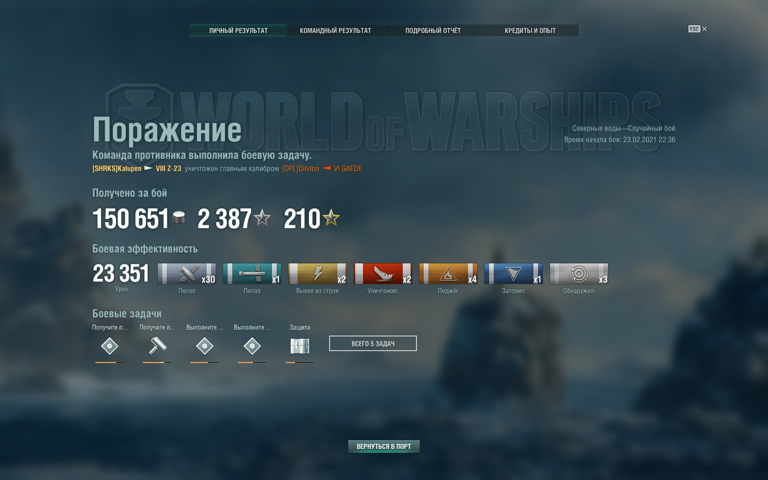Open the Всего 5 задач list

(373, 343)
